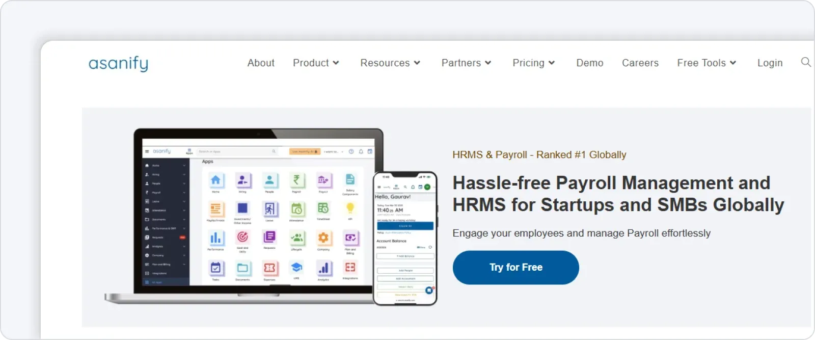Open the Careers menu item
The height and width of the screenshot is (340, 815).
640,63
